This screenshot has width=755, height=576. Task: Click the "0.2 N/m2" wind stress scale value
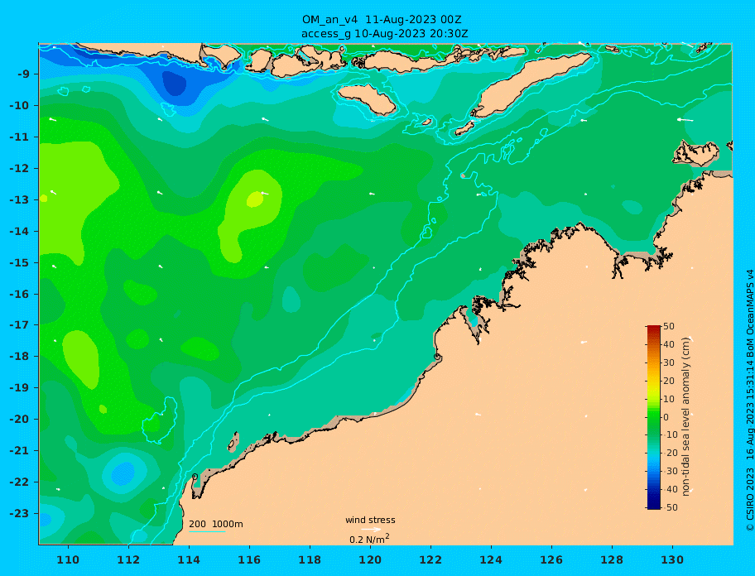[x=369, y=539]
